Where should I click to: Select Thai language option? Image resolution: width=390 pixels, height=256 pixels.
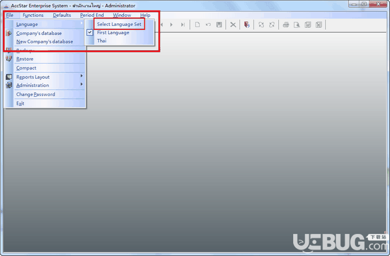[x=102, y=41]
